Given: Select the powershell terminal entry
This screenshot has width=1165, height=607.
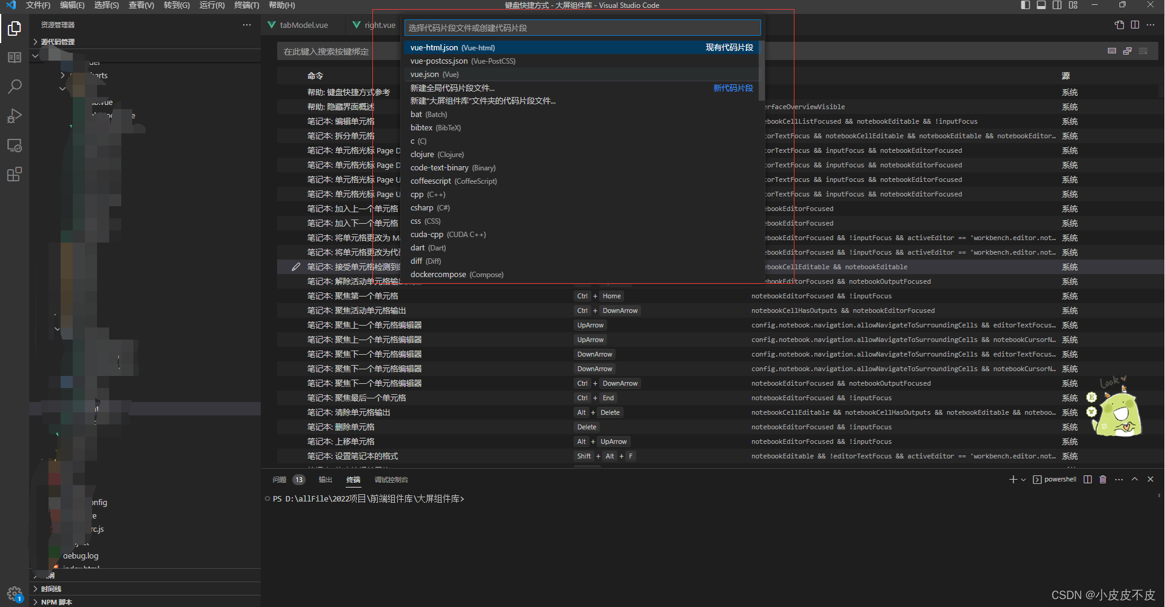Looking at the screenshot, I should pos(1055,480).
